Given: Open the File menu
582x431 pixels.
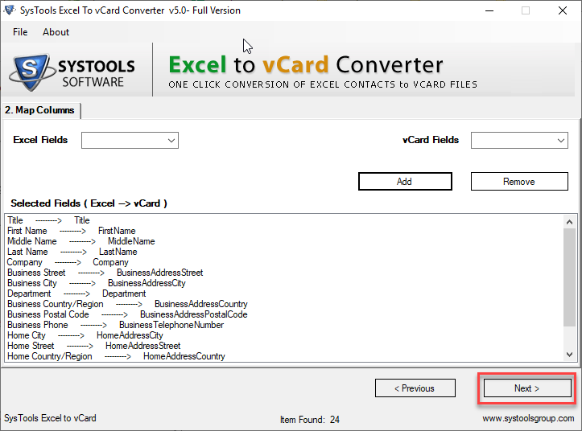Looking at the screenshot, I should [20, 32].
